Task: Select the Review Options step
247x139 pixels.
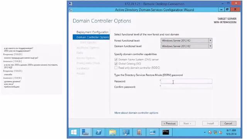Action: (x=86, y=58)
